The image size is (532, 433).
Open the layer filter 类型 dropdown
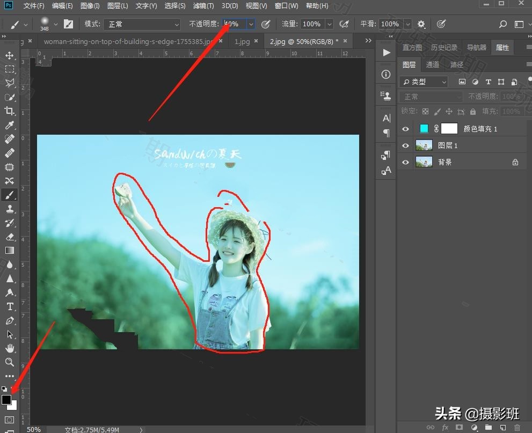pyautogui.click(x=424, y=82)
